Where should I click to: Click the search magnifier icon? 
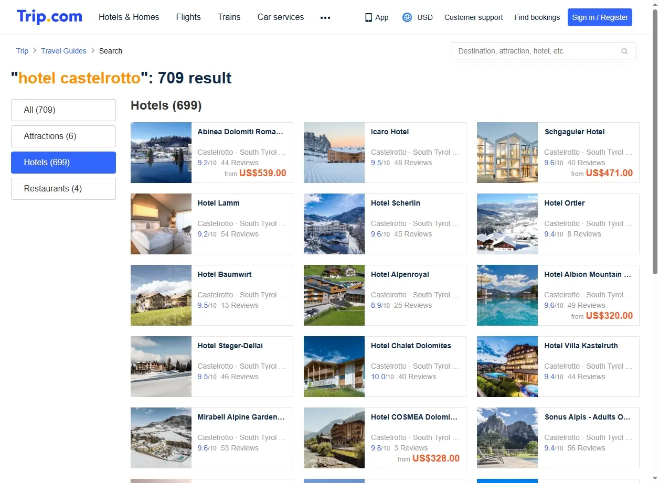pyautogui.click(x=624, y=51)
